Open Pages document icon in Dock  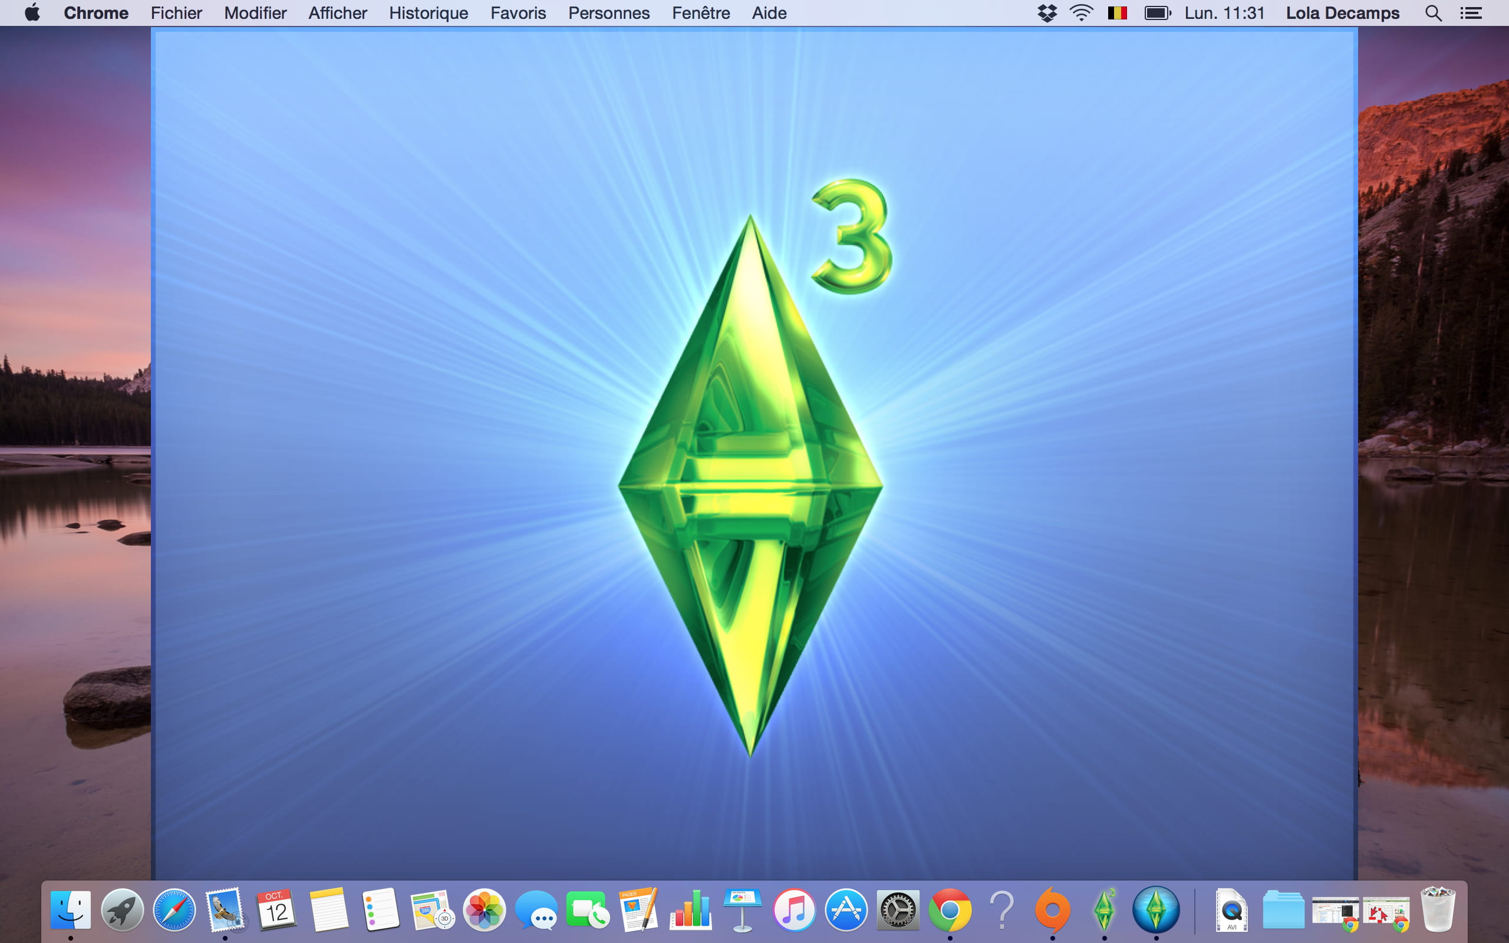click(638, 910)
